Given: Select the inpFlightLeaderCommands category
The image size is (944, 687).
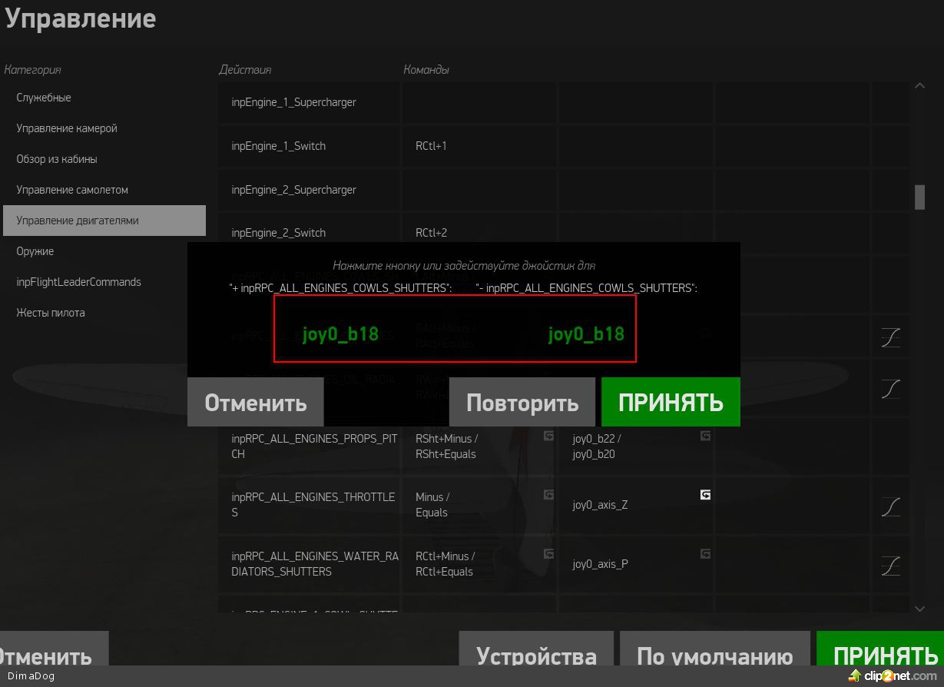Looking at the screenshot, I should pos(104,282).
